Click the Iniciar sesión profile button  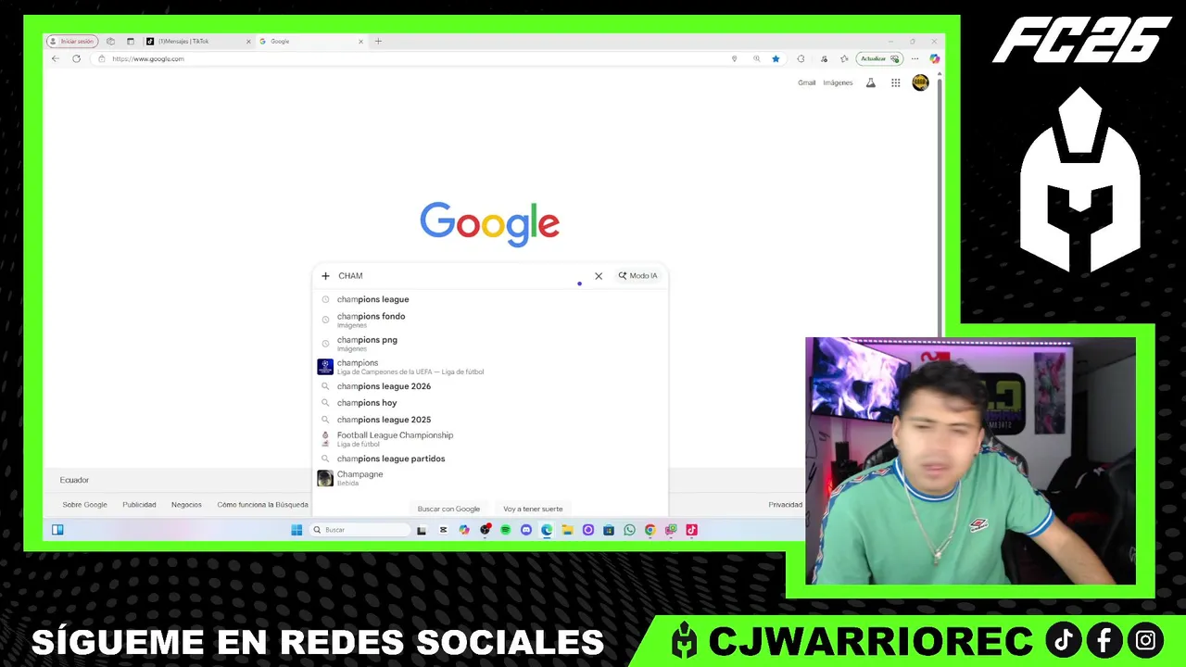click(x=72, y=41)
